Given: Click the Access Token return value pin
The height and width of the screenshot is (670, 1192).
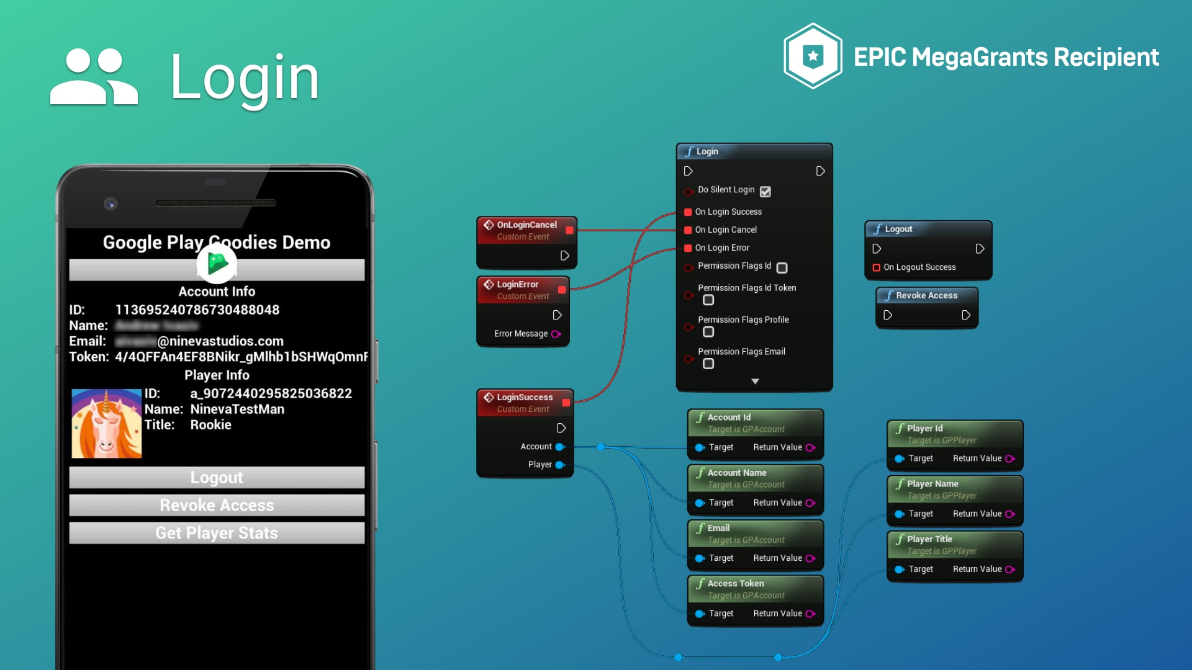Looking at the screenshot, I should [x=809, y=614].
